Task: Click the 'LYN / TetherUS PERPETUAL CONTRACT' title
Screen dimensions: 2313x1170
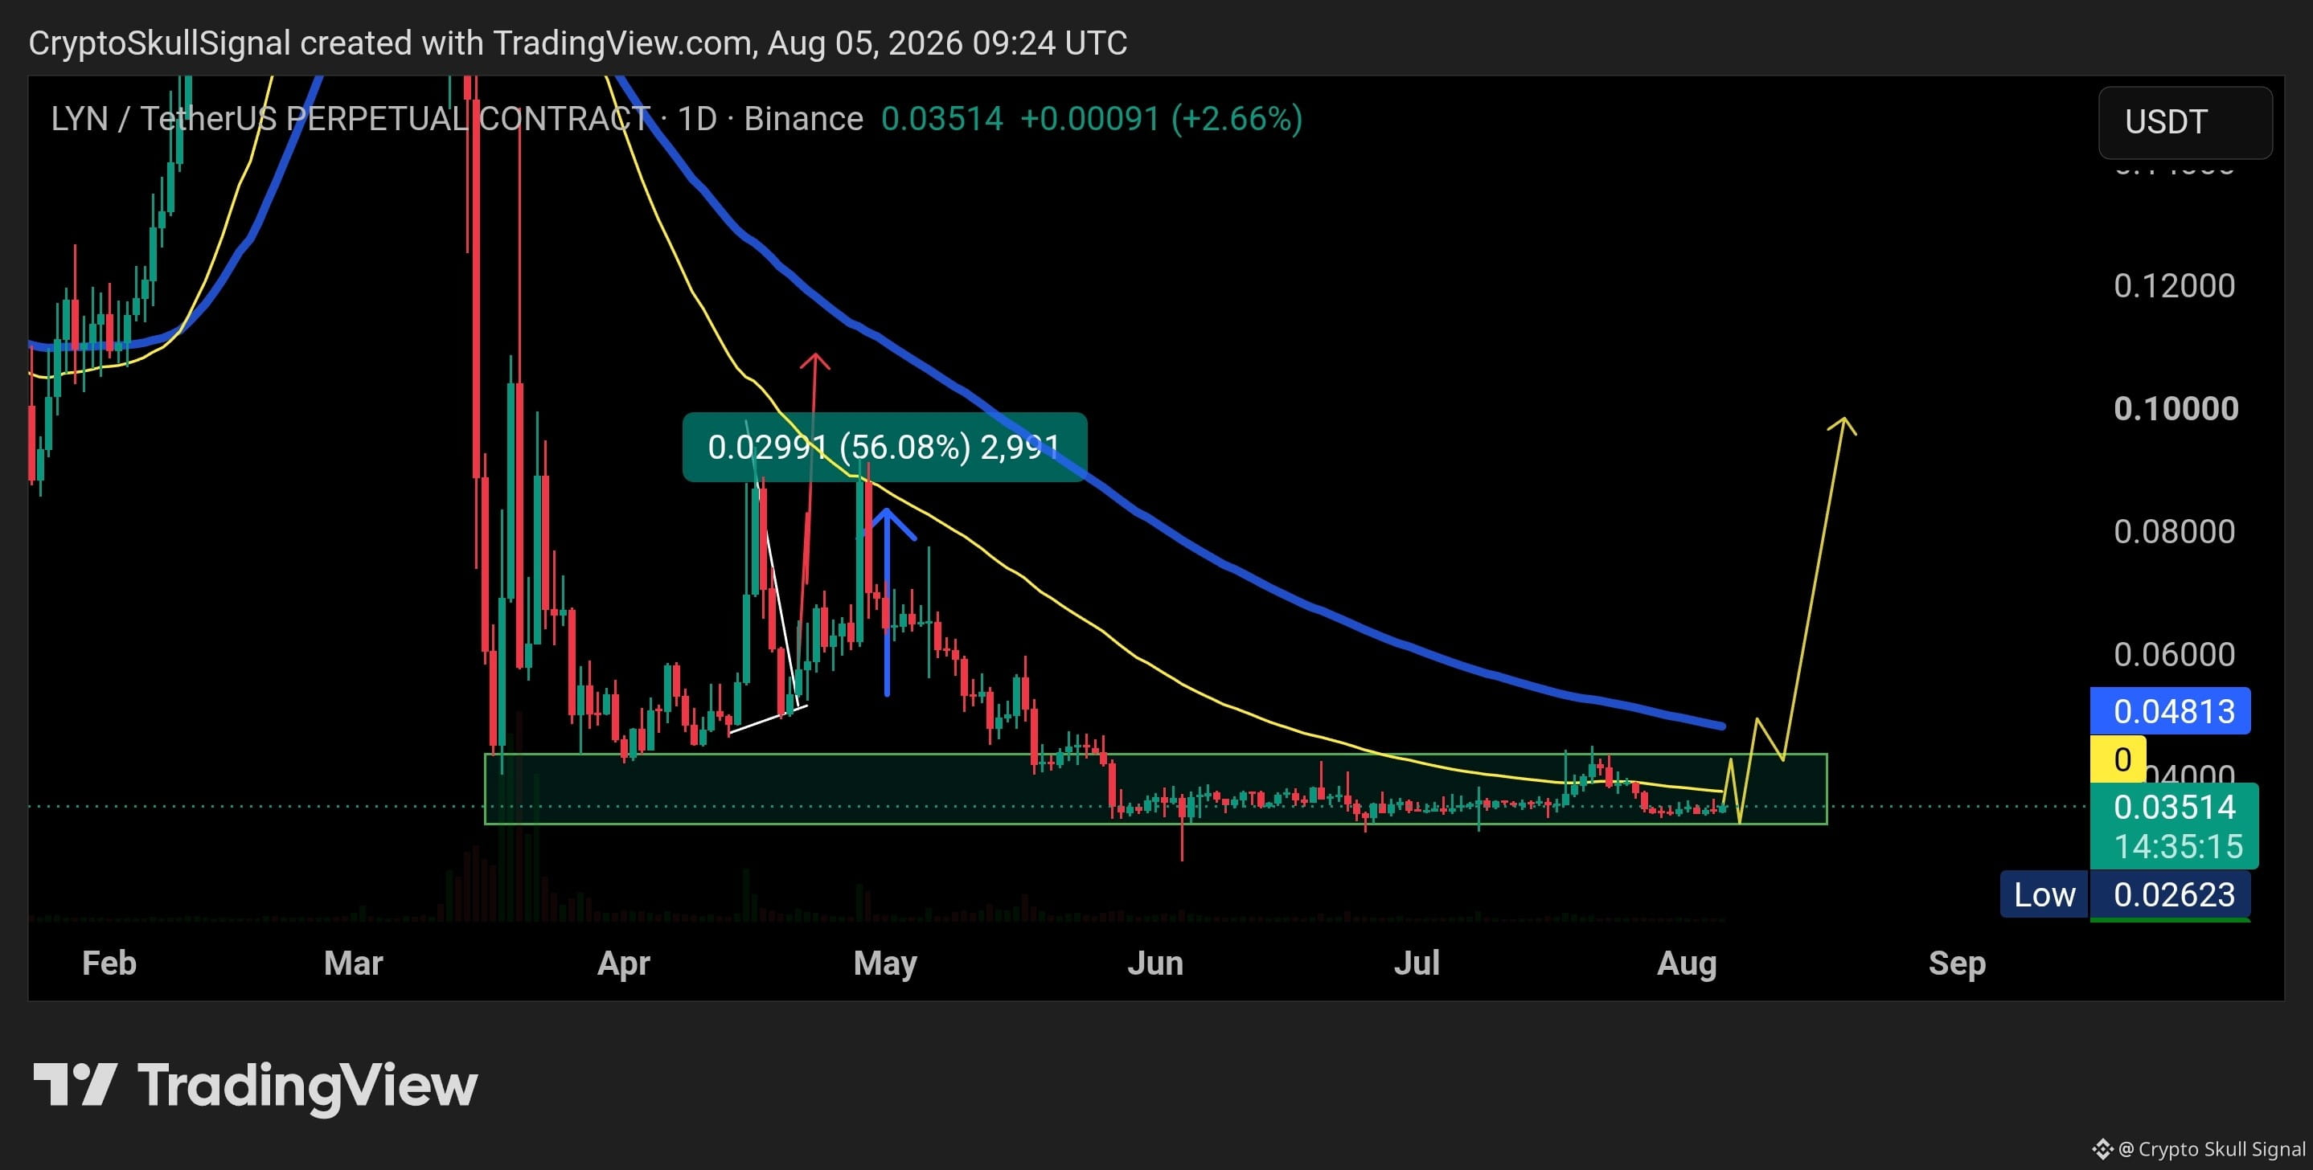Action: point(351,118)
